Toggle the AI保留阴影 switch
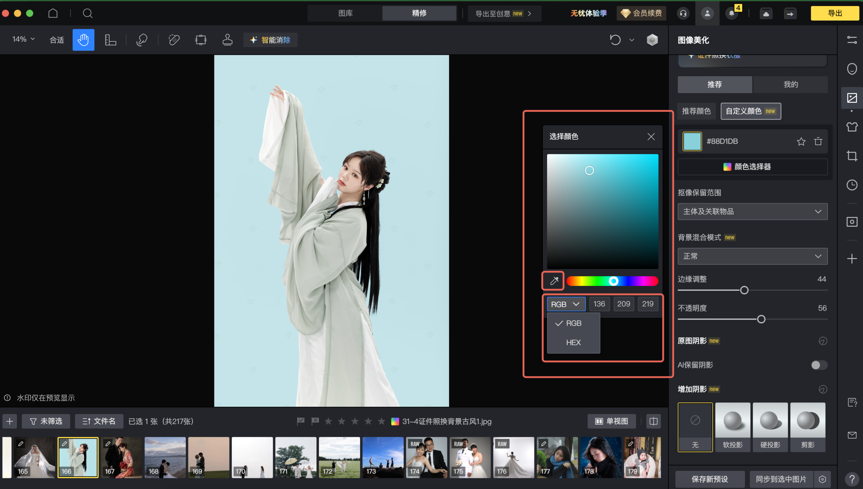The width and height of the screenshot is (863, 489). point(819,365)
